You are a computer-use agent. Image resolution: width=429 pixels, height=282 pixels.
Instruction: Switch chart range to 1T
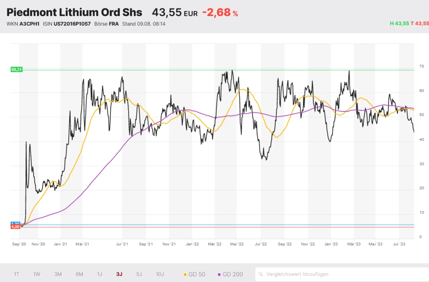pyautogui.click(x=16, y=274)
